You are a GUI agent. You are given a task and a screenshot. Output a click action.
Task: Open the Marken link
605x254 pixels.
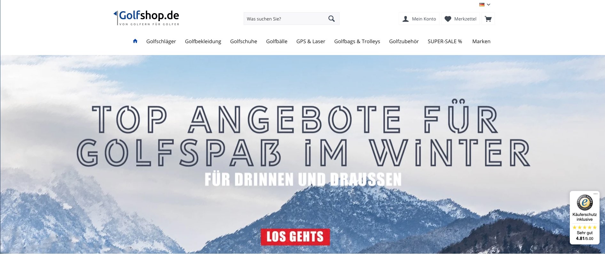[481, 41]
